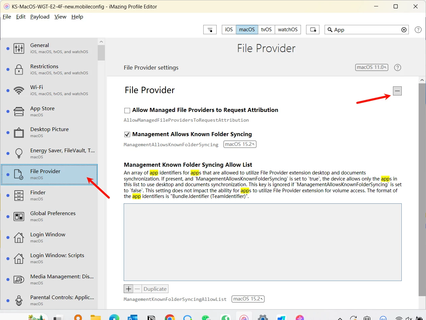426x320 pixels.
Task: Select the Desktop Picture frame icon
Action: pyautogui.click(x=19, y=132)
